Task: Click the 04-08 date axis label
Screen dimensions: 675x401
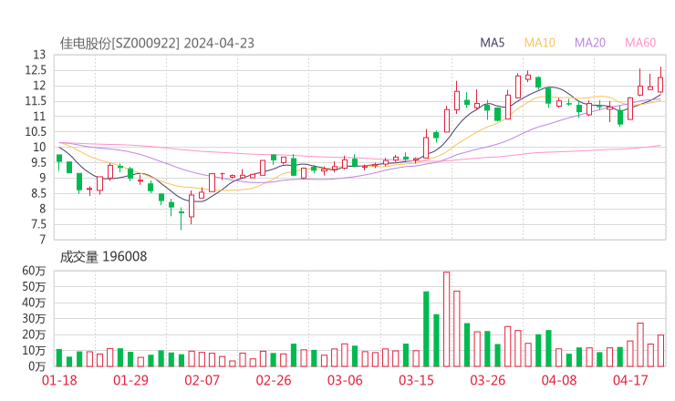Action: point(559,380)
